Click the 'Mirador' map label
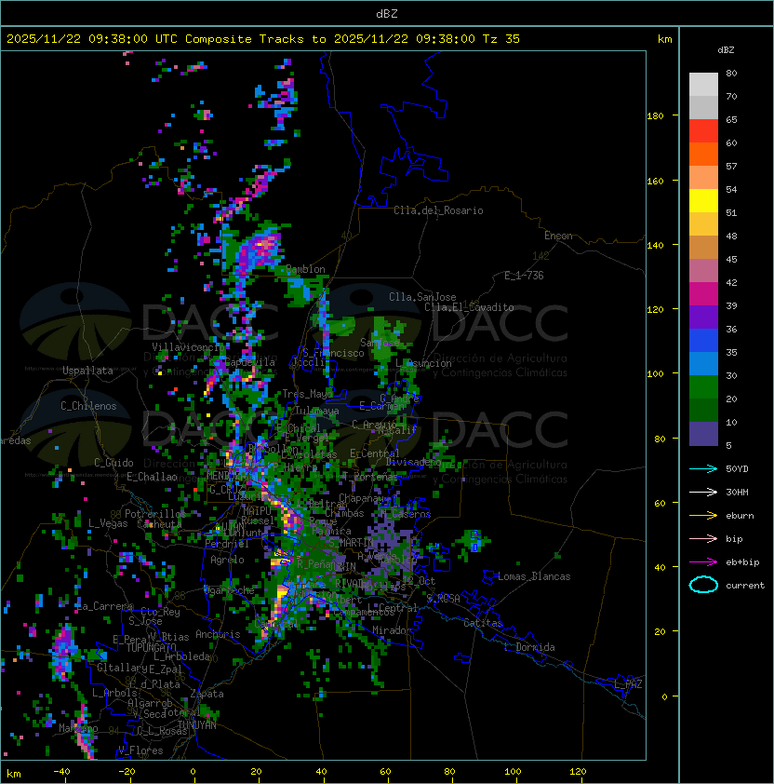This screenshot has width=774, height=784. click(x=392, y=630)
